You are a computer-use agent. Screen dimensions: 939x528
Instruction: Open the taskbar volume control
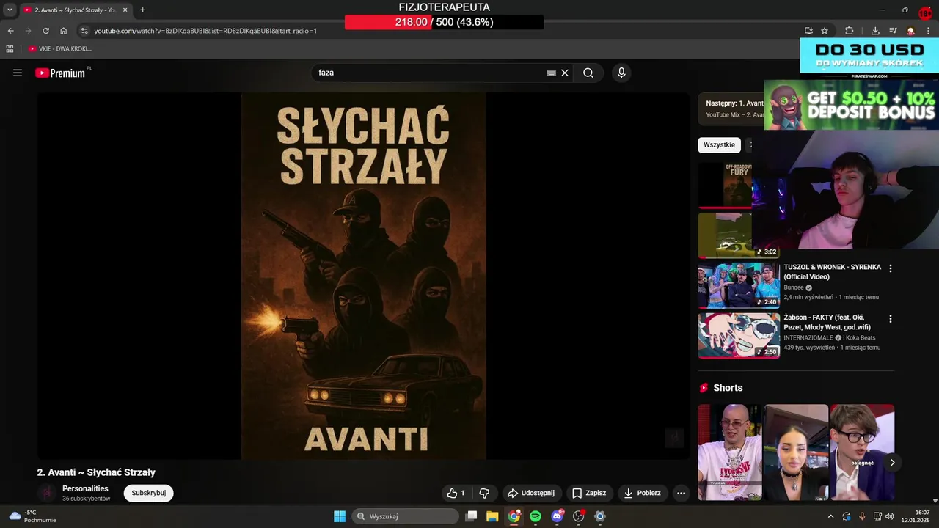[890, 516]
